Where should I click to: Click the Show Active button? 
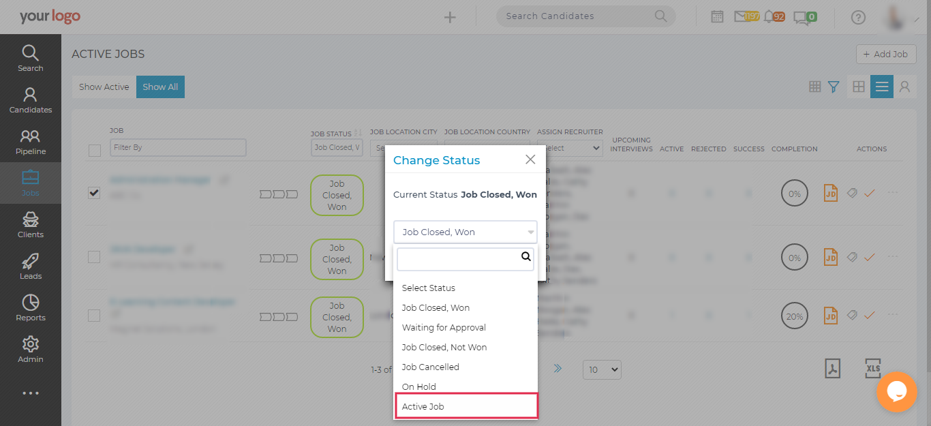coord(104,87)
